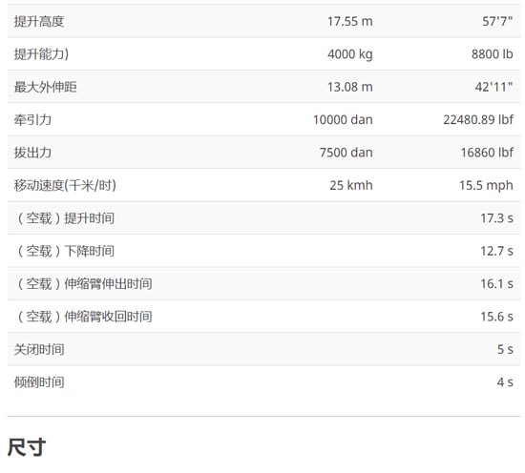Click the 13.08 m outreach value
525x473 pixels.
[x=350, y=87]
